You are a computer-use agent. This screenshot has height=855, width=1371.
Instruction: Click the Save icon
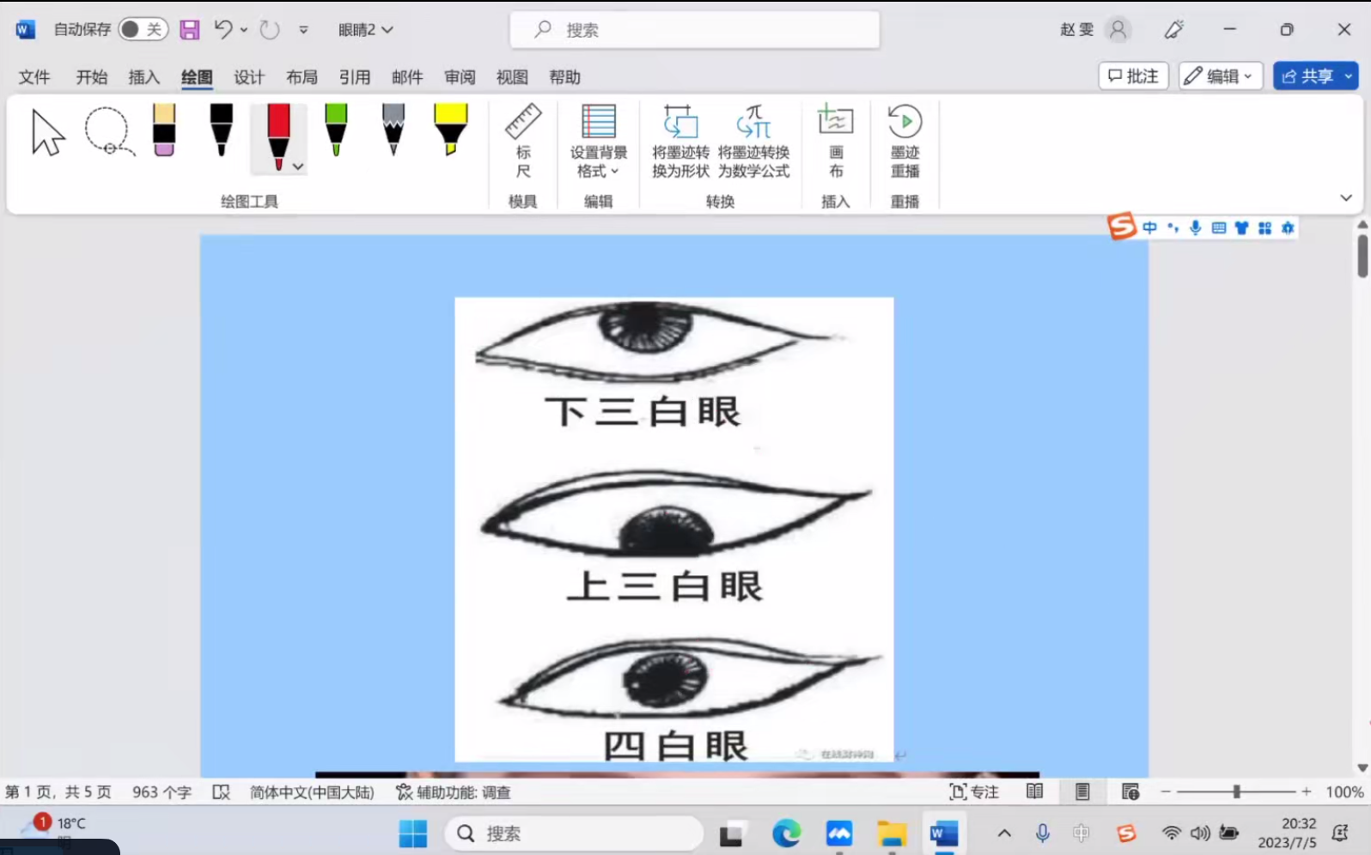[x=189, y=30]
